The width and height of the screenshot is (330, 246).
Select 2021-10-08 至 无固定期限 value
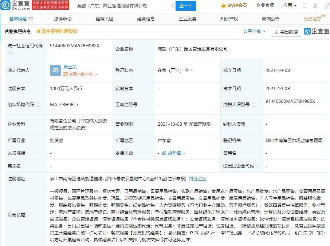(x=184, y=124)
